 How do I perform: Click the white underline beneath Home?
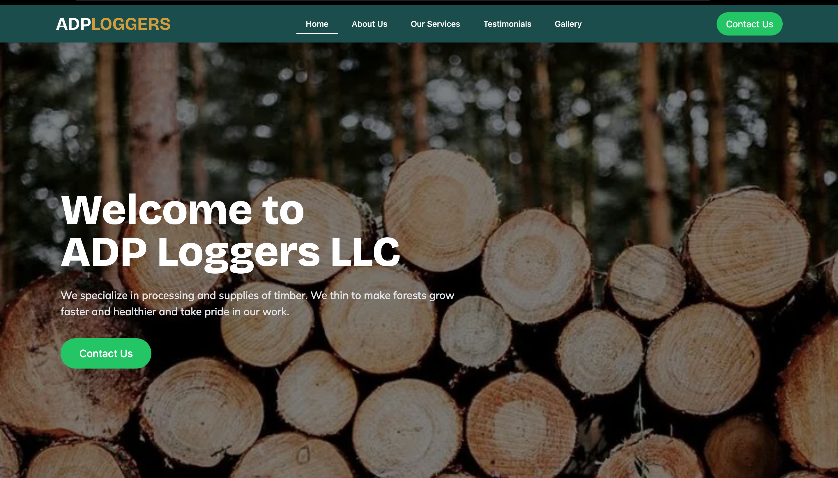click(x=317, y=33)
